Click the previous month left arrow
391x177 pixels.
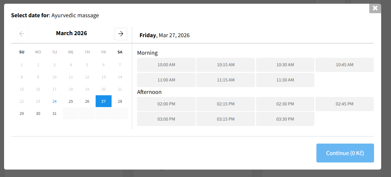pos(22,34)
